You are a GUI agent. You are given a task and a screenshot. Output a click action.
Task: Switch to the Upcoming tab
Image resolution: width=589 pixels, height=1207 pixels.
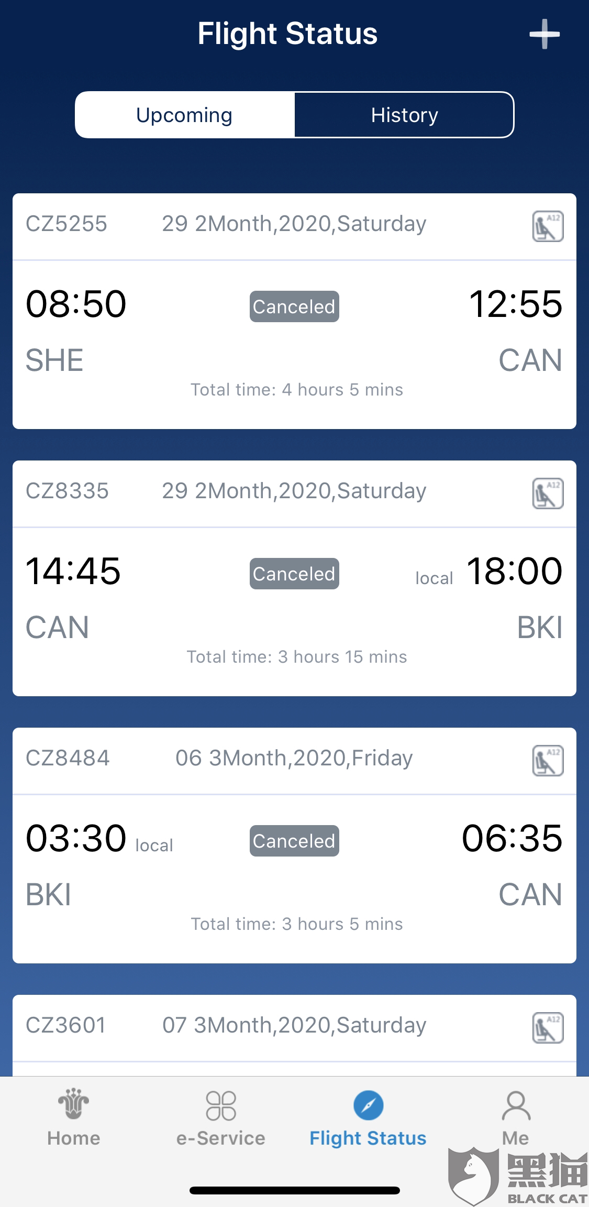point(184,115)
